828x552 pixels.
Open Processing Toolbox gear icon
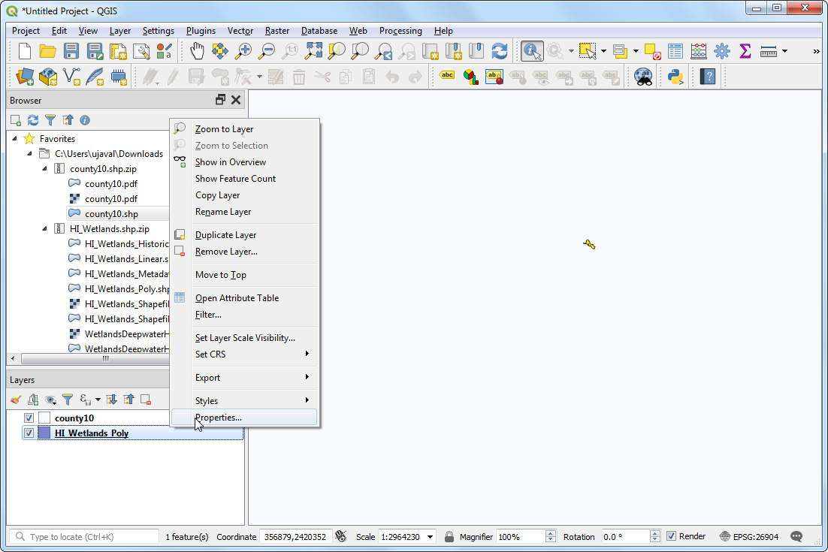tap(722, 51)
